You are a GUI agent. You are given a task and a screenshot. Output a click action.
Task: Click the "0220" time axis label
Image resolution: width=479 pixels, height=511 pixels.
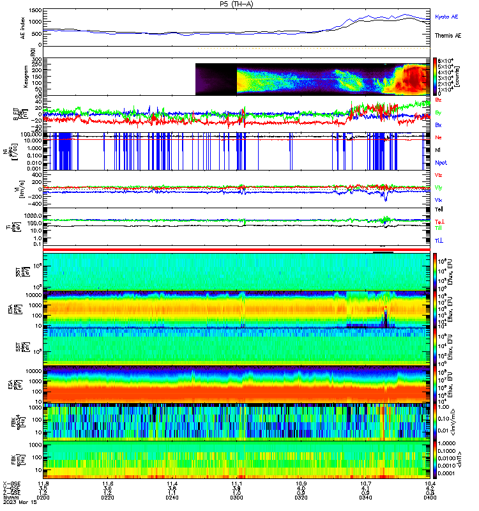pos(107,498)
